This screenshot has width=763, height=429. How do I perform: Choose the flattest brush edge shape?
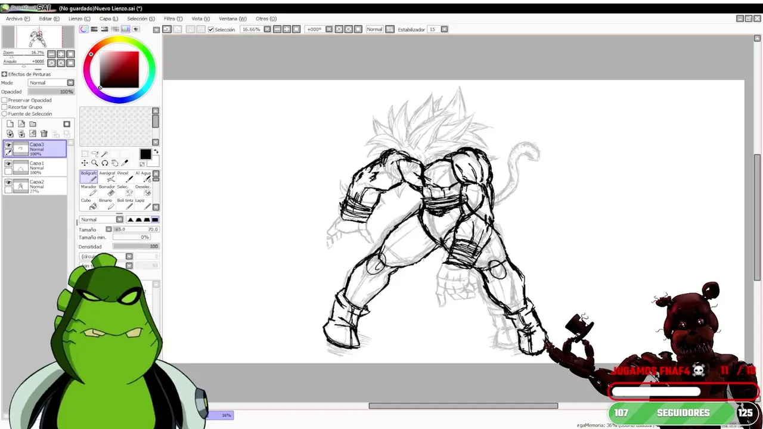point(155,219)
